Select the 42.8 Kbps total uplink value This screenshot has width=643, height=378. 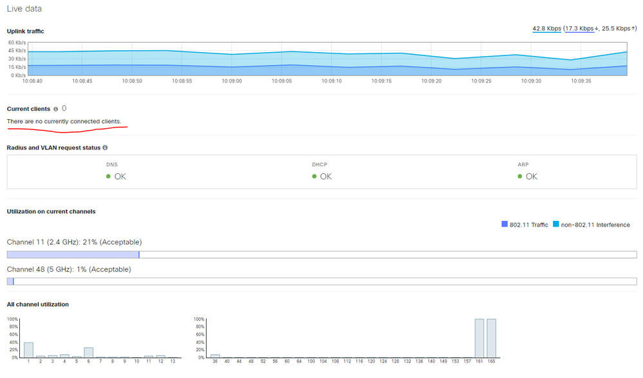pos(546,29)
